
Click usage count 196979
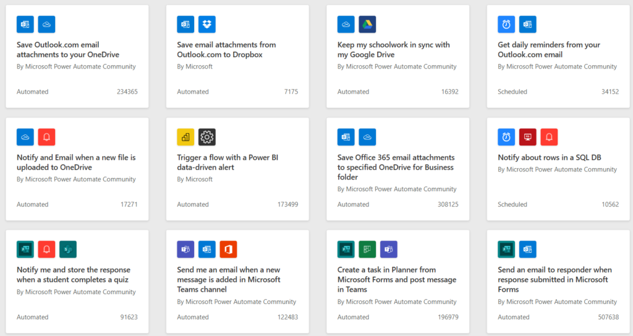click(x=448, y=317)
